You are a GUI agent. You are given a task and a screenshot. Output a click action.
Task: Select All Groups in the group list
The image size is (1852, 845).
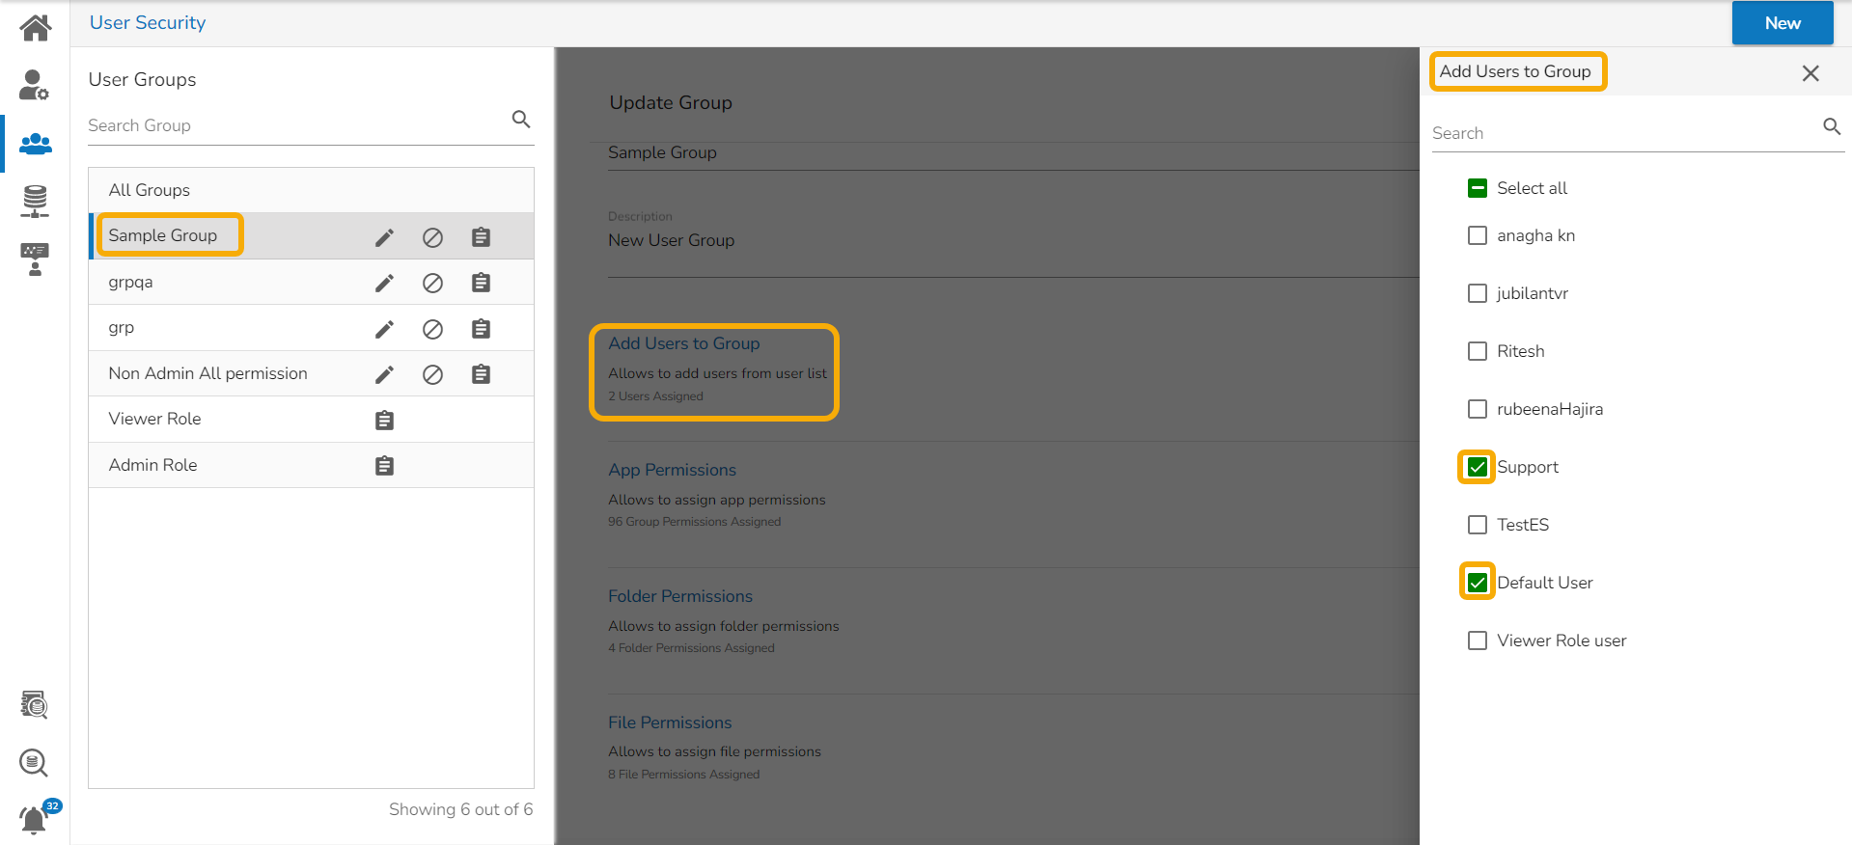150,190
